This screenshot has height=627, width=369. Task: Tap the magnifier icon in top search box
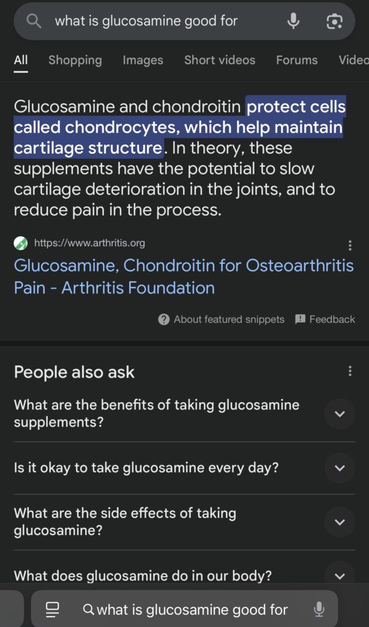[x=34, y=21]
